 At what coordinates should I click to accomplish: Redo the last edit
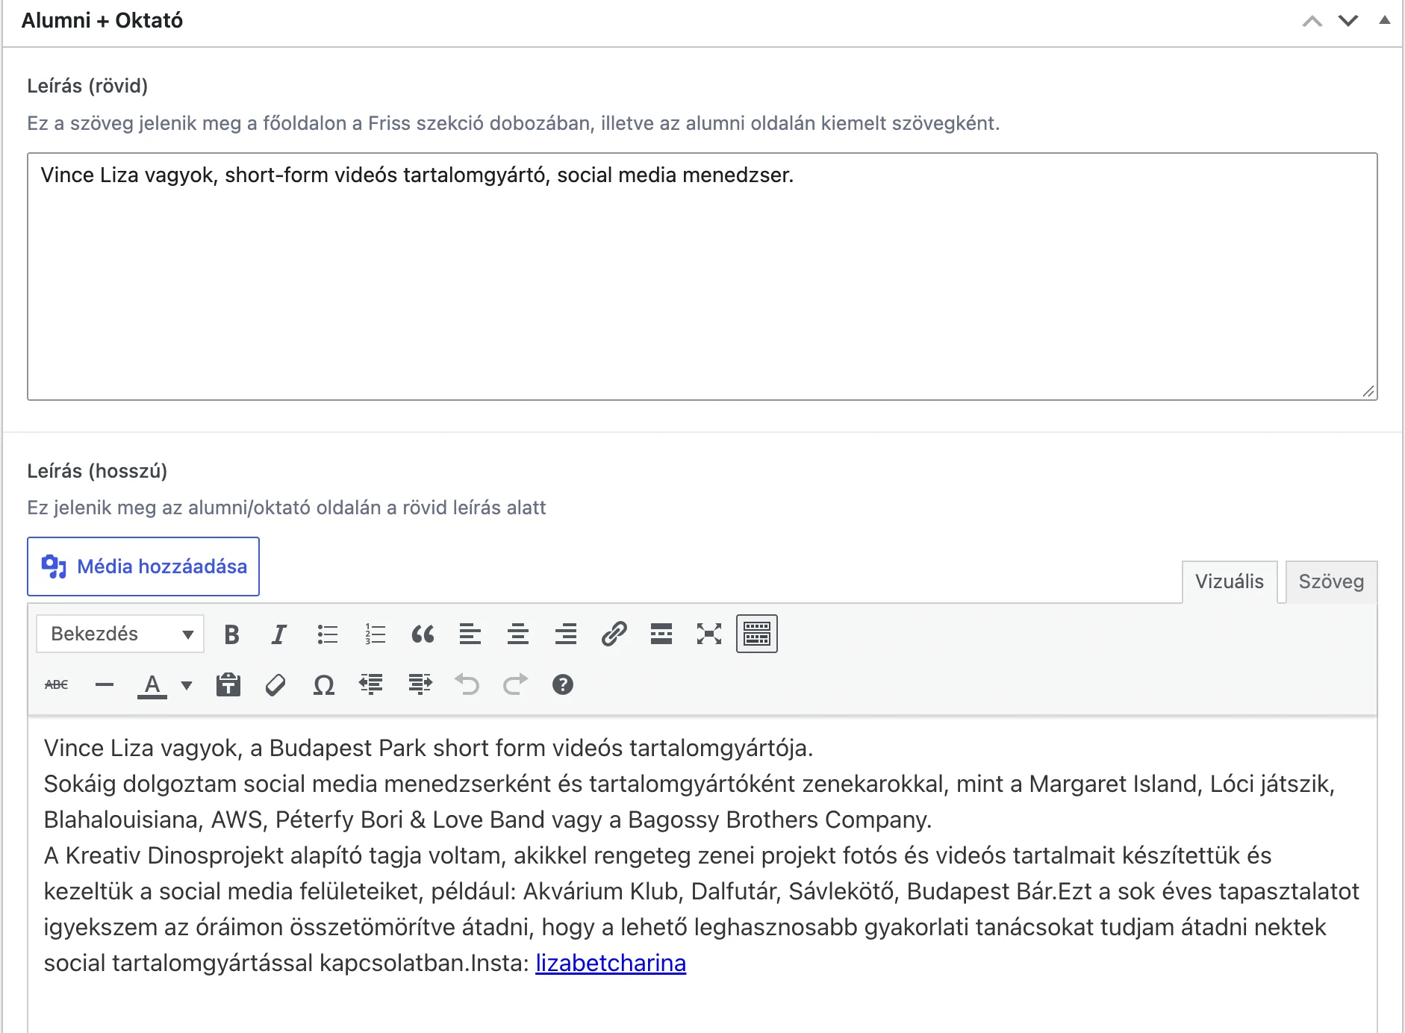coord(515,684)
